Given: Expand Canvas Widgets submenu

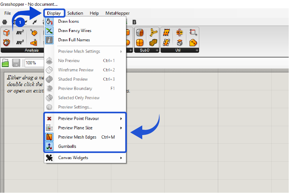Looking at the screenshot, I should pyautogui.click(x=85, y=158).
